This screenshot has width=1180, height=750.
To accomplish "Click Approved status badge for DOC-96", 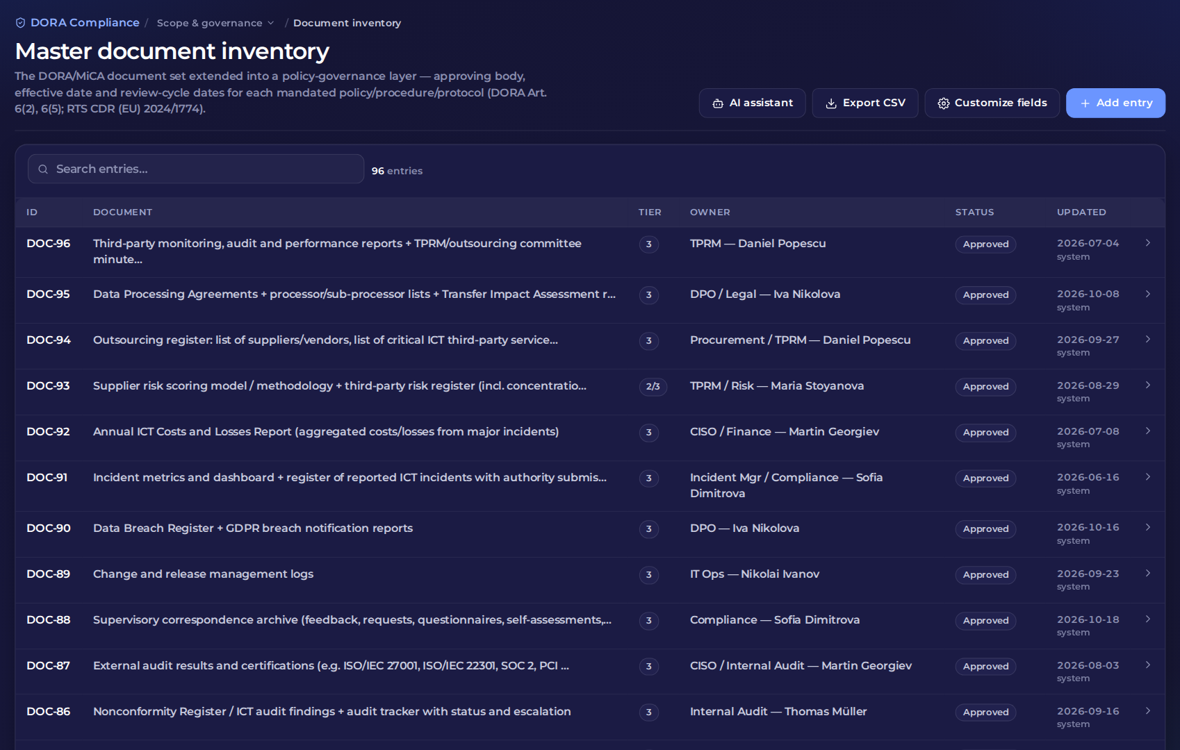I will (x=985, y=244).
